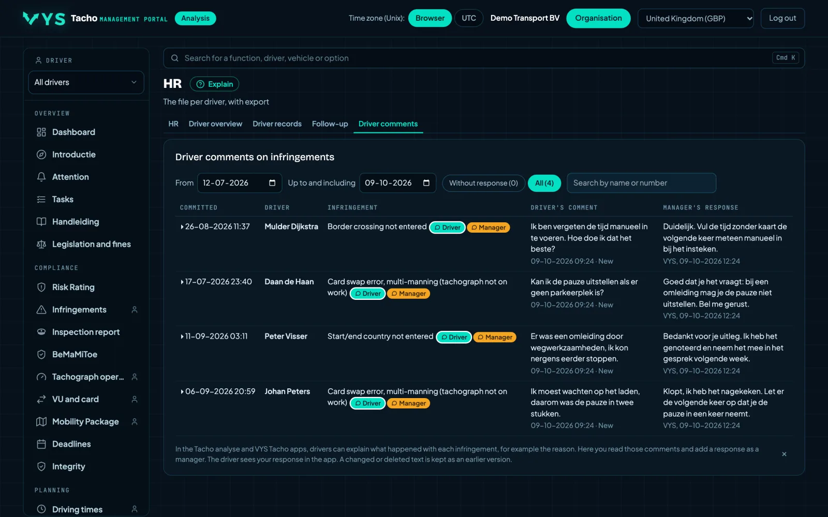Open the Follow-up tab
The height and width of the screenshot is (517, 828).
click(330, 124)
